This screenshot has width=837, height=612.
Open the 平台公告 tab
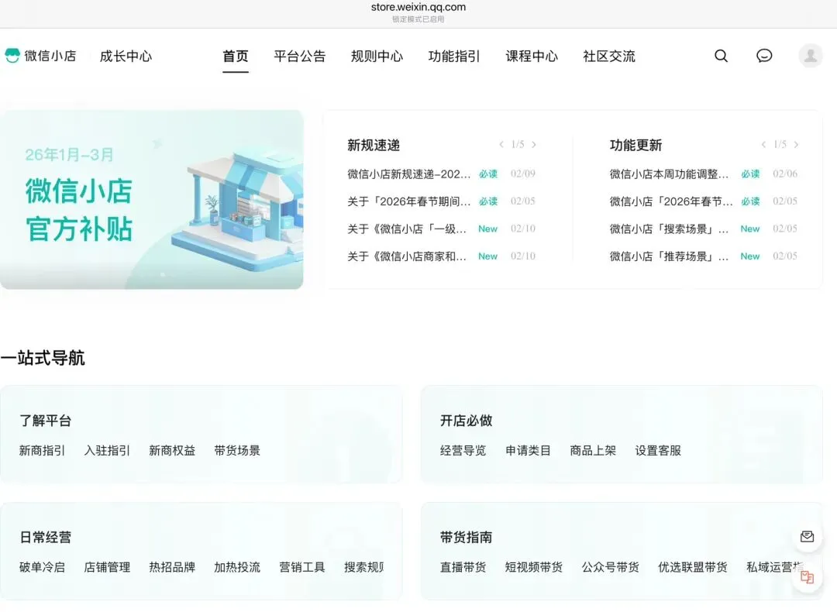point(299,56)
